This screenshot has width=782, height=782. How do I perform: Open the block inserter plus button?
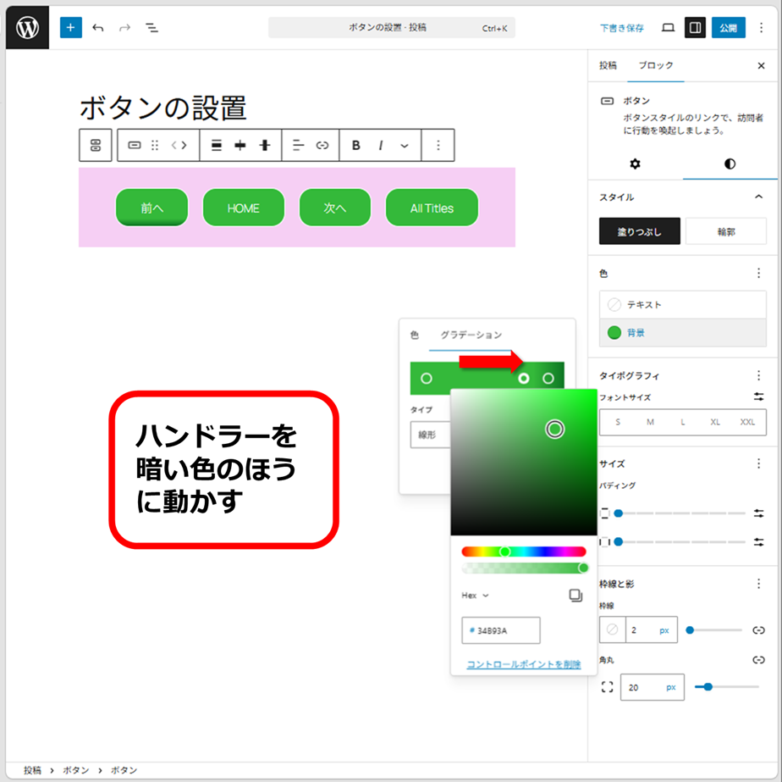[70, 28]
